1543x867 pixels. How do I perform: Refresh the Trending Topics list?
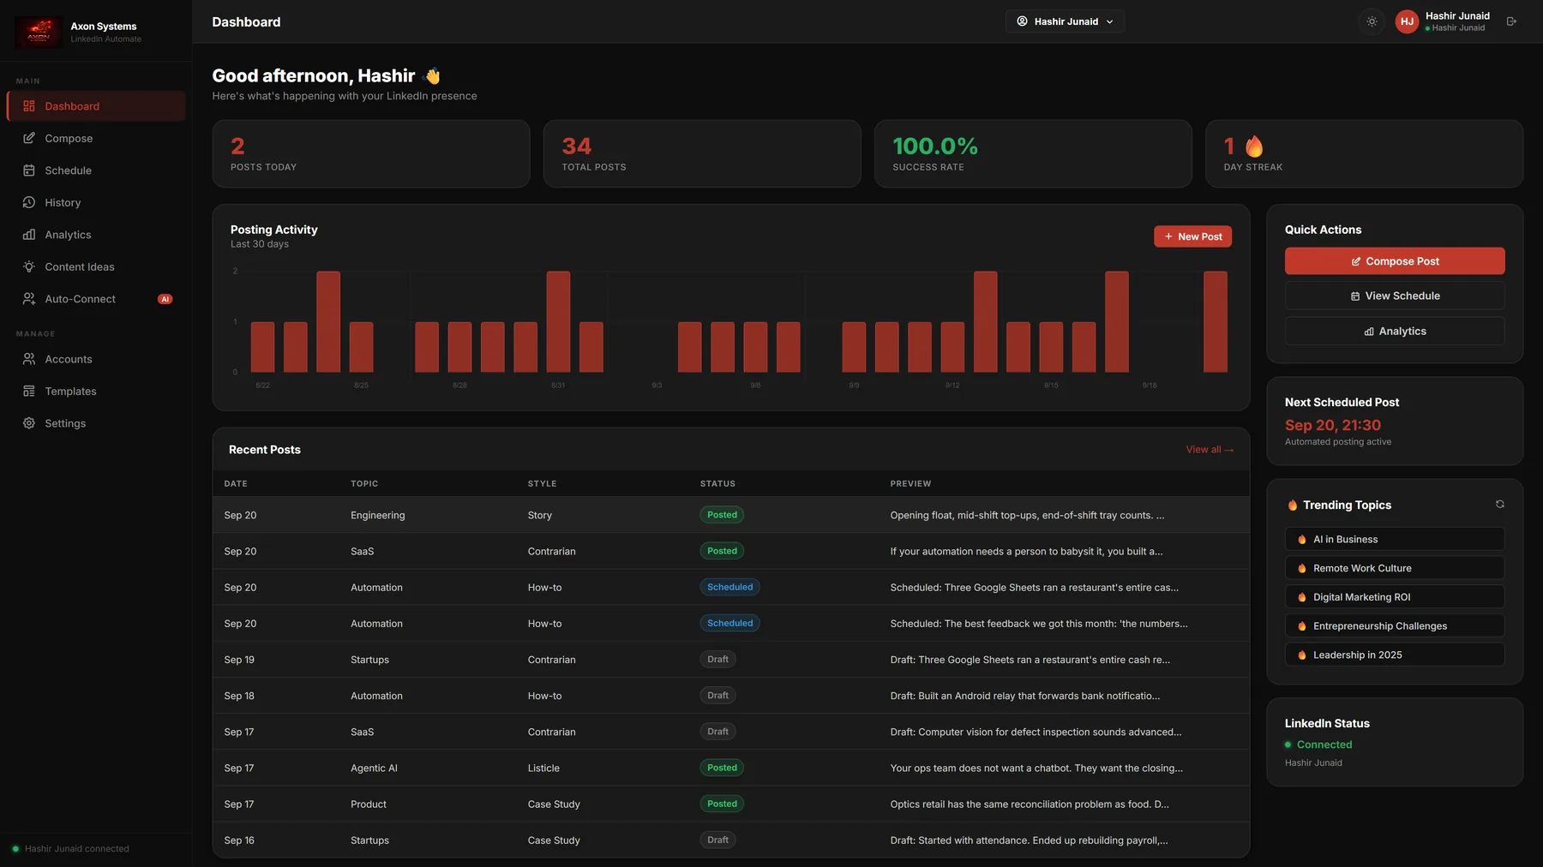point(1499,505)
